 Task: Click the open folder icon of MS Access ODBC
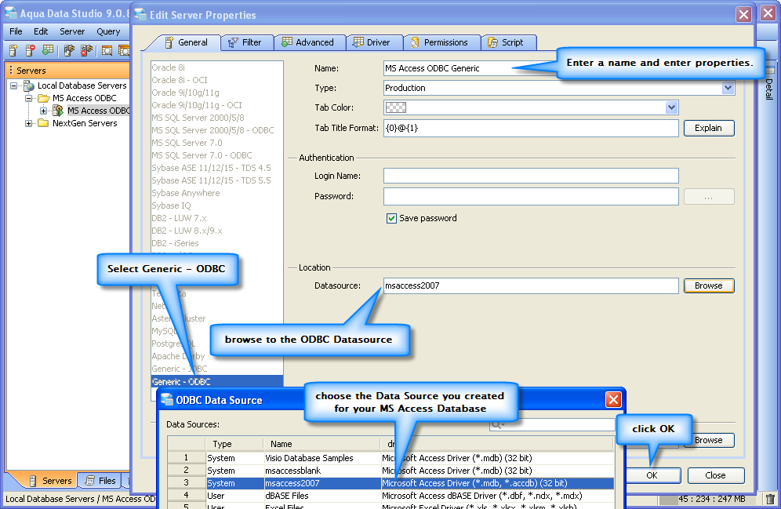click(x=44, y=98)
